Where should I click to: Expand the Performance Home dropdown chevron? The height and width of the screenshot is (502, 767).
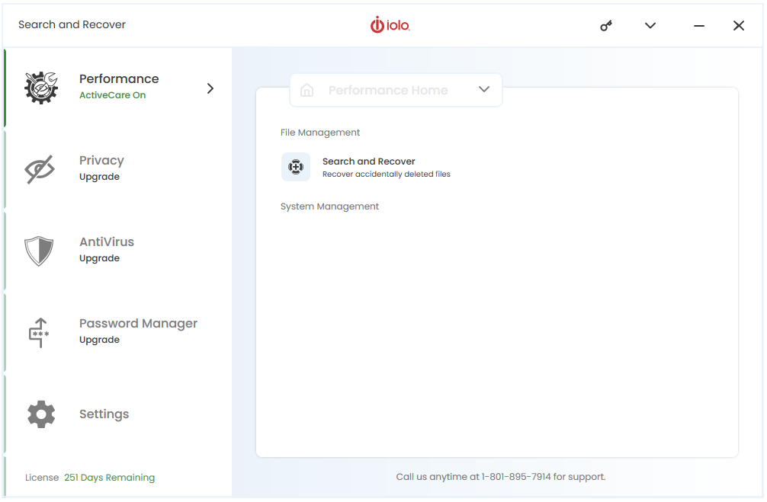point(484,89)
